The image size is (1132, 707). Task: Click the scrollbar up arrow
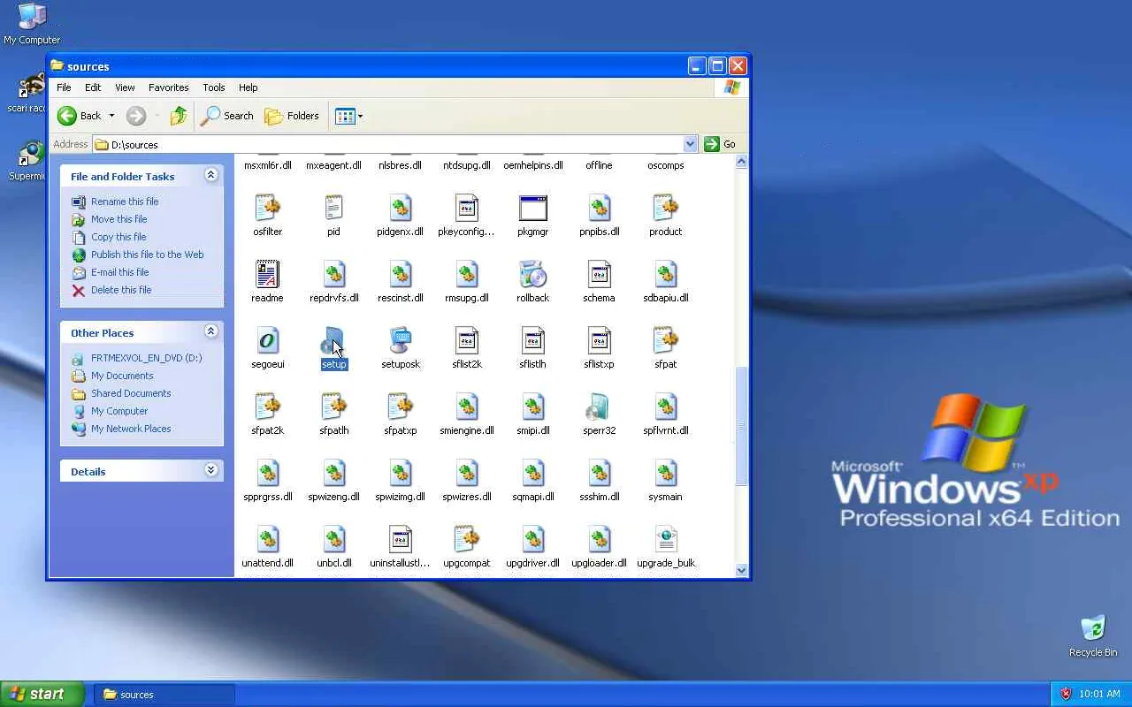coord(741,162)
